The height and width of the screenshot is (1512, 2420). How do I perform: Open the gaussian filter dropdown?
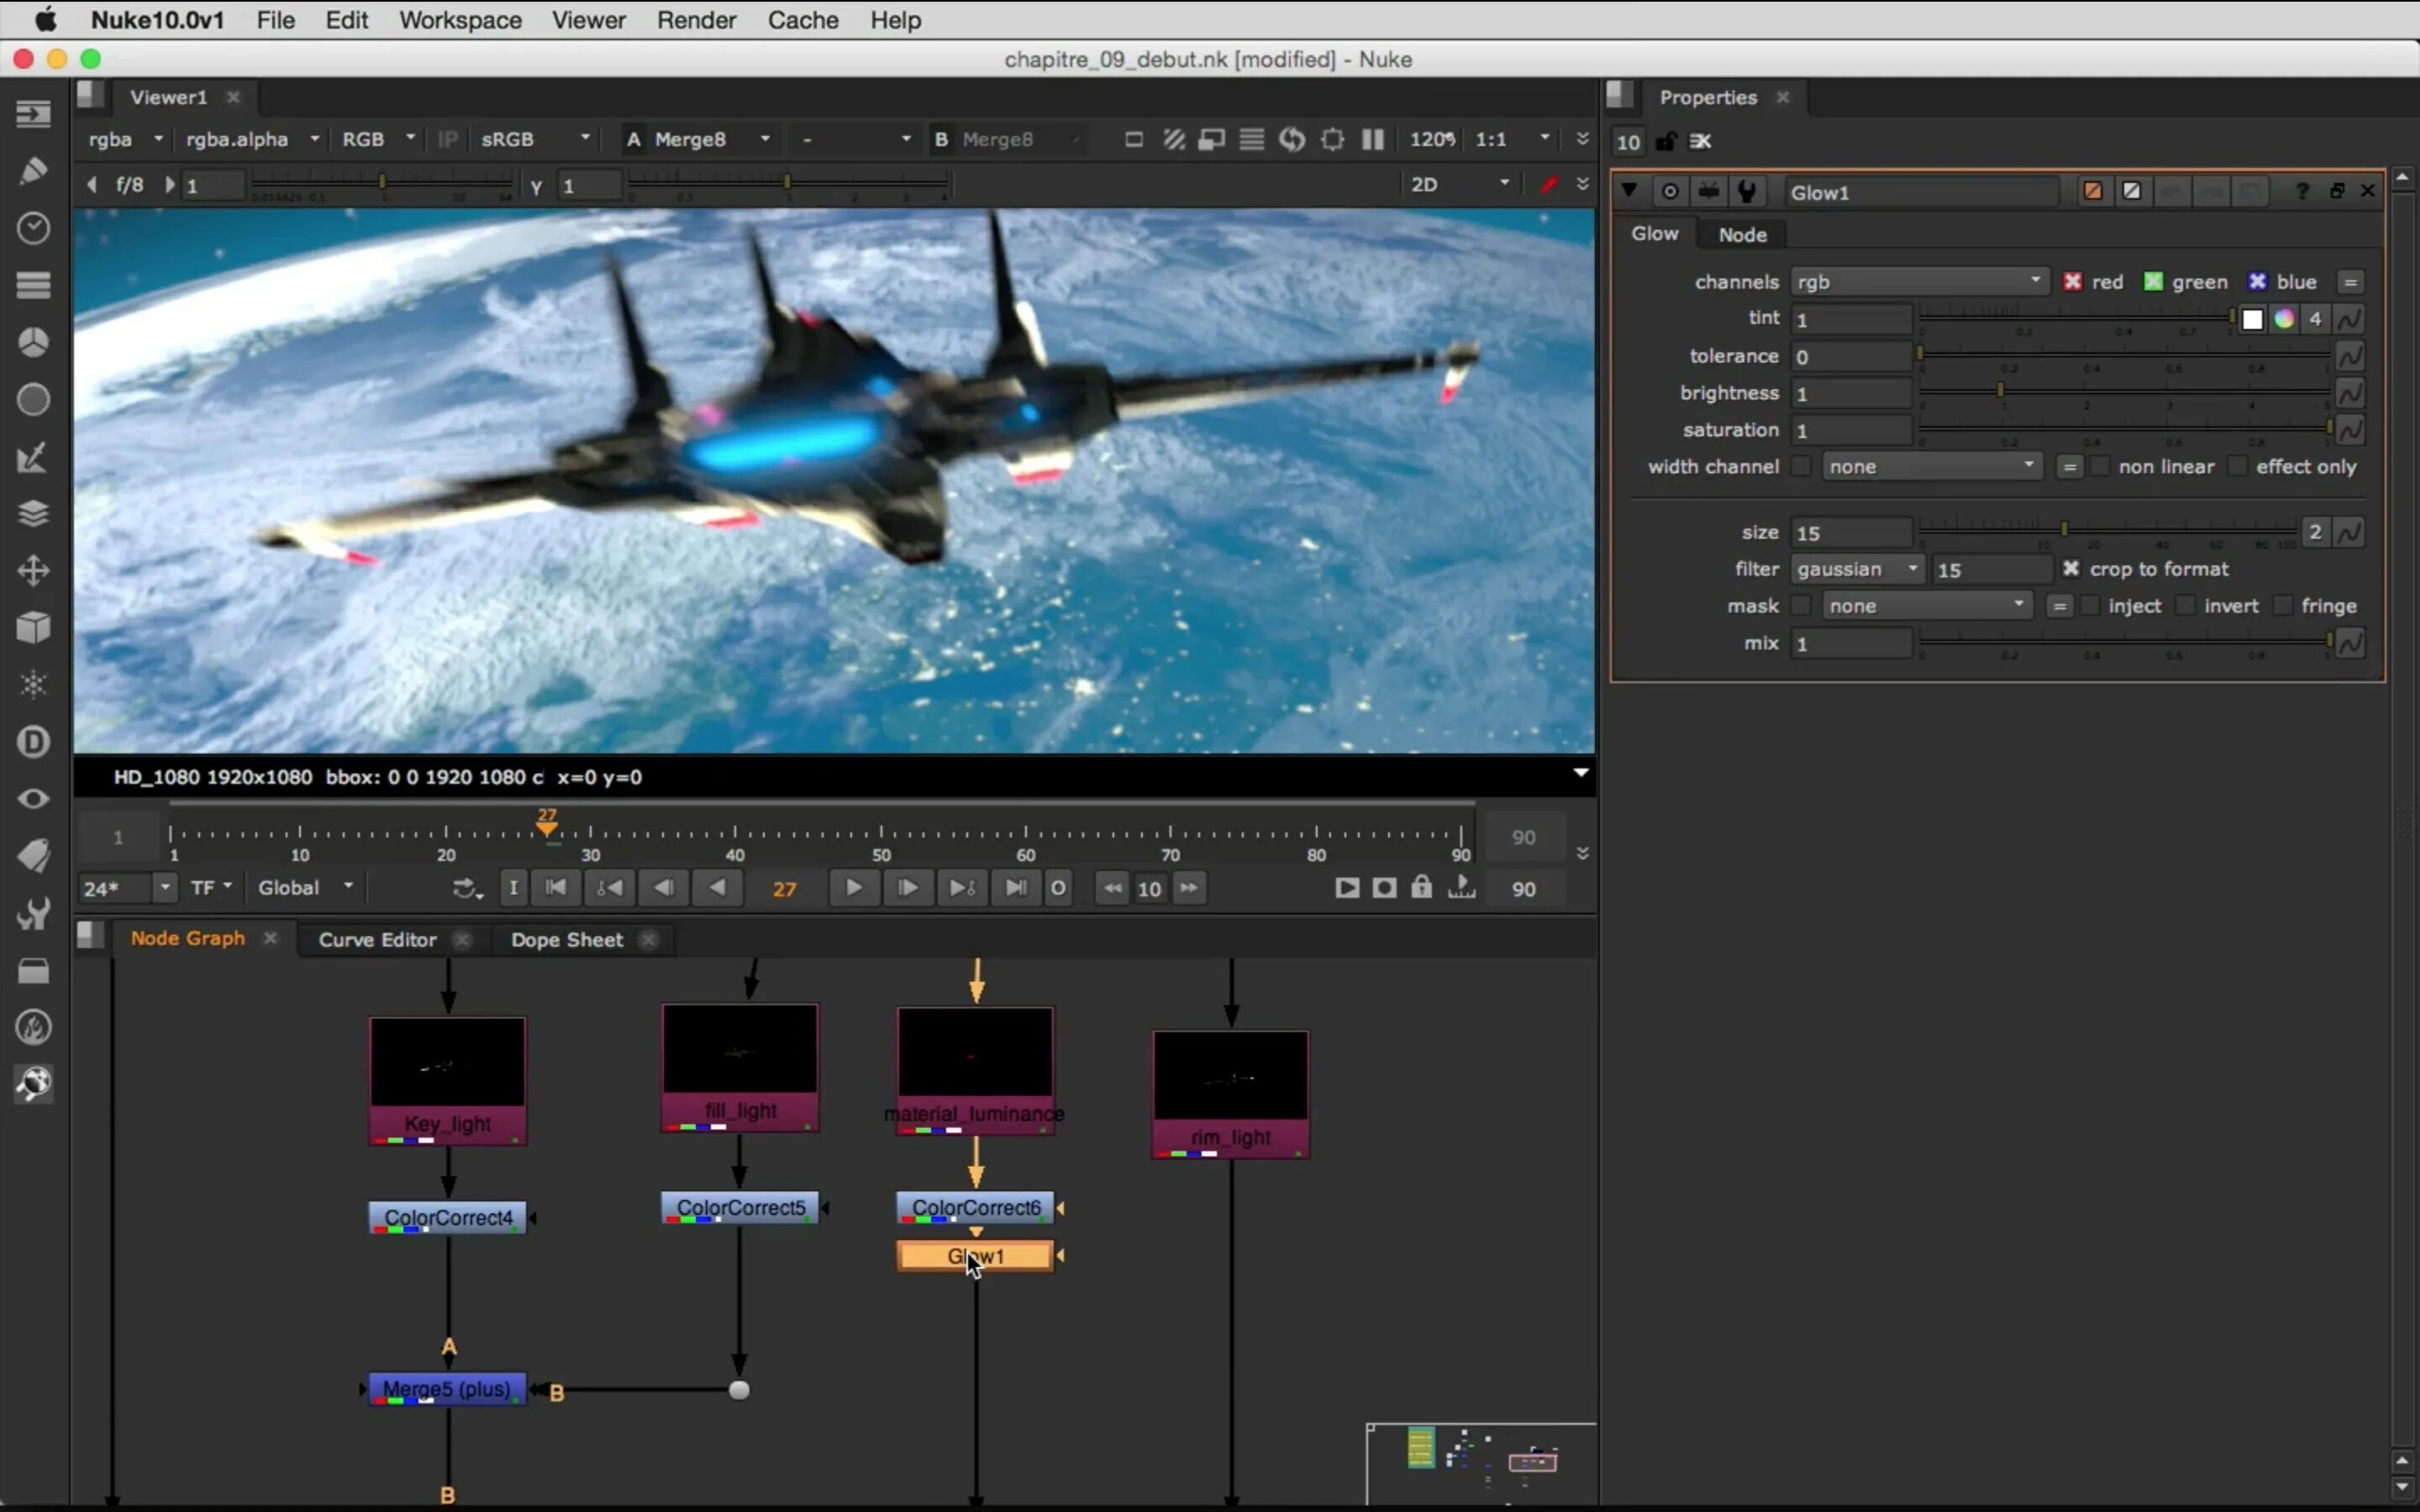click(x=1856, y=569)
